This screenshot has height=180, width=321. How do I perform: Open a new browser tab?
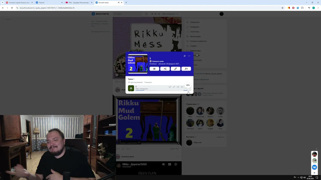click(x=126, y=2)
